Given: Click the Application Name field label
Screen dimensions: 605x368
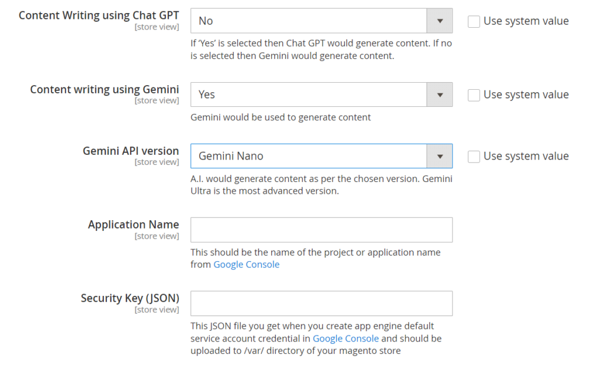Looking at the screenshot, I should click(133, 224).
